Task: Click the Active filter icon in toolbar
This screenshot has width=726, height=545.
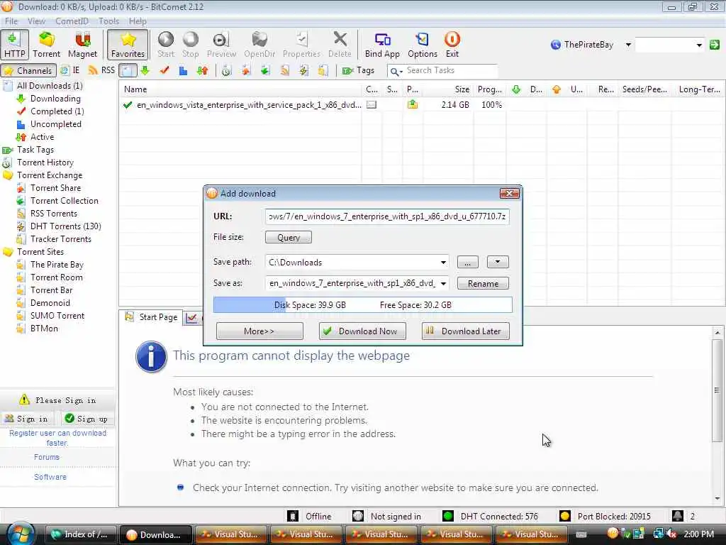Action: click(202, 70)
